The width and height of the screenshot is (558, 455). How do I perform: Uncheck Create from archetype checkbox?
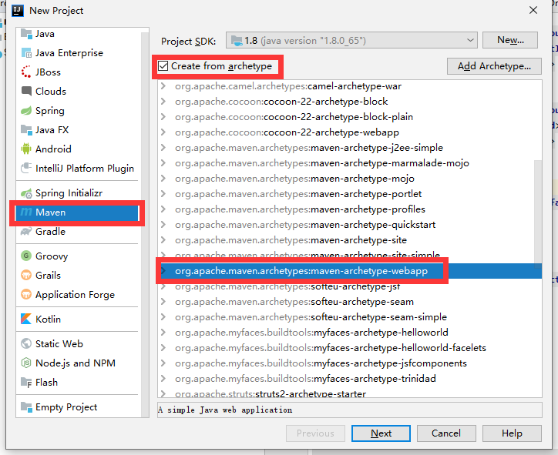click(x=163, y=66)
